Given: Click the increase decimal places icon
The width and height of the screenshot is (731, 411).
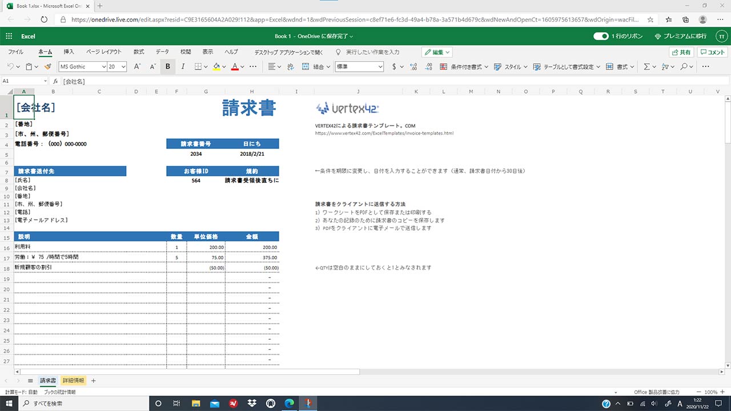Looking at the screenshot, I should coord(413,67).
